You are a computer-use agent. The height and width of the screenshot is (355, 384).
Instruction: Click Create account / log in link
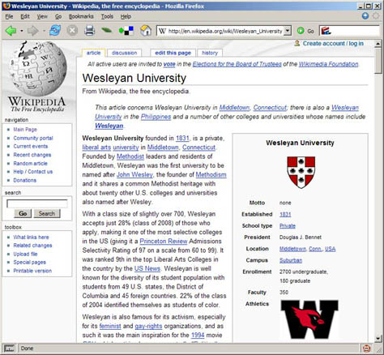(x=333, y=44)
